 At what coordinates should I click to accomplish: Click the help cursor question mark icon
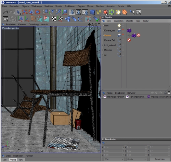[x=132, y=12]
